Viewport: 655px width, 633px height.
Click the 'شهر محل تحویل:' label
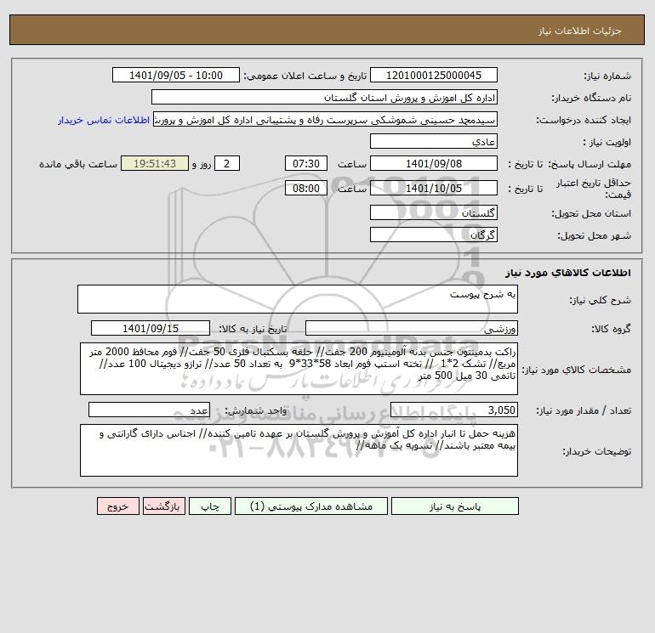(x=594, y=235)
